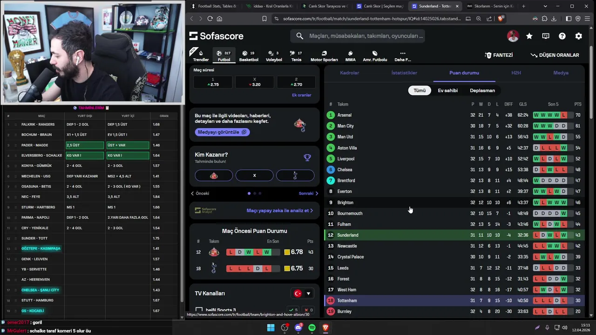
Task: Open the TV Kanalları country dropdown
Action: [302, 294]
